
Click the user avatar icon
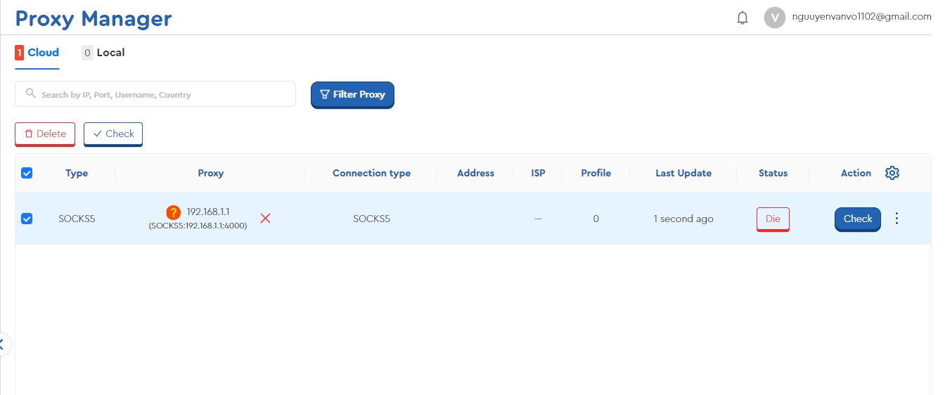pos(774,18)
